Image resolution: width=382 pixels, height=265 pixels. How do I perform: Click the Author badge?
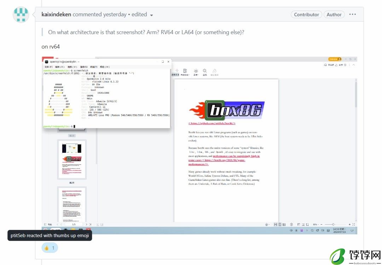[334, 15]
